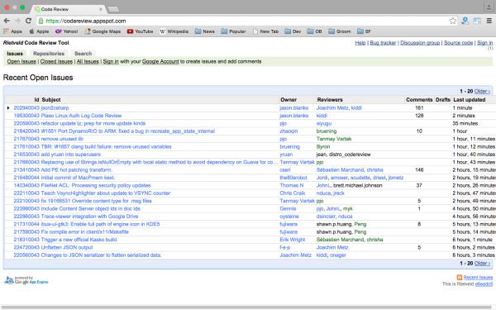This screenshot has width=496, height=310.
Task: Select the Code Review browser tab
Action: (x=69, y=9)
